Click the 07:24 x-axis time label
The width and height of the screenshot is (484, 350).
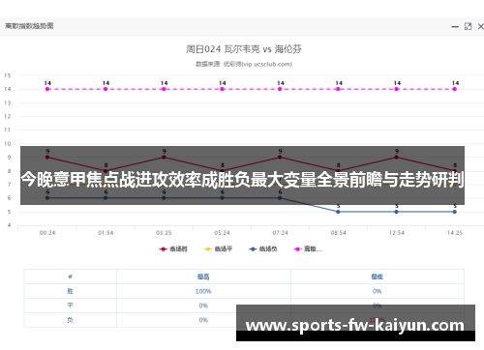[x=280, y=233]
